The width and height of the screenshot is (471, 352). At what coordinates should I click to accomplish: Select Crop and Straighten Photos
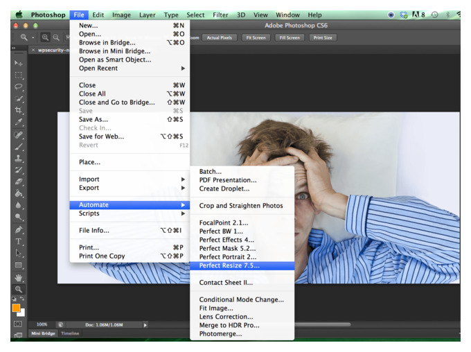pos(242,206)
